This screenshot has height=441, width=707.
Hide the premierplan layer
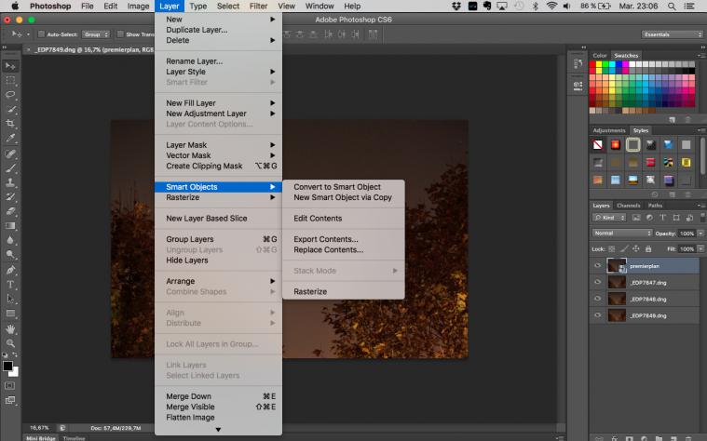[597, 266]
